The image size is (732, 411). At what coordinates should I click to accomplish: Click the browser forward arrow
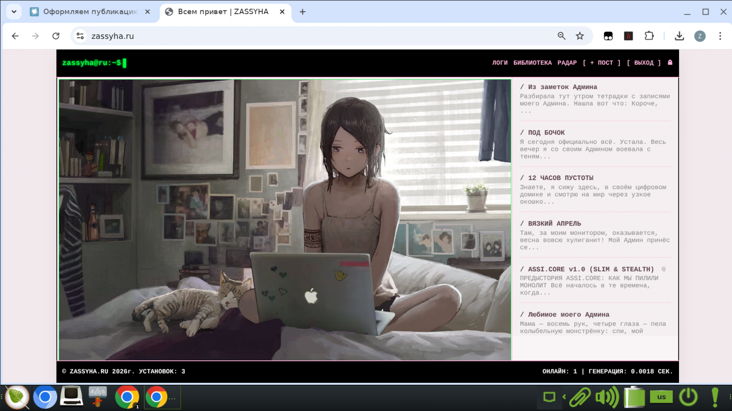click(x=35, y=36)
